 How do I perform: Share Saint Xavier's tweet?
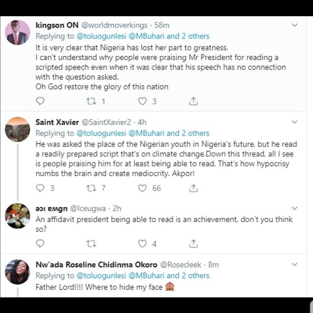[x=193, y=188]
